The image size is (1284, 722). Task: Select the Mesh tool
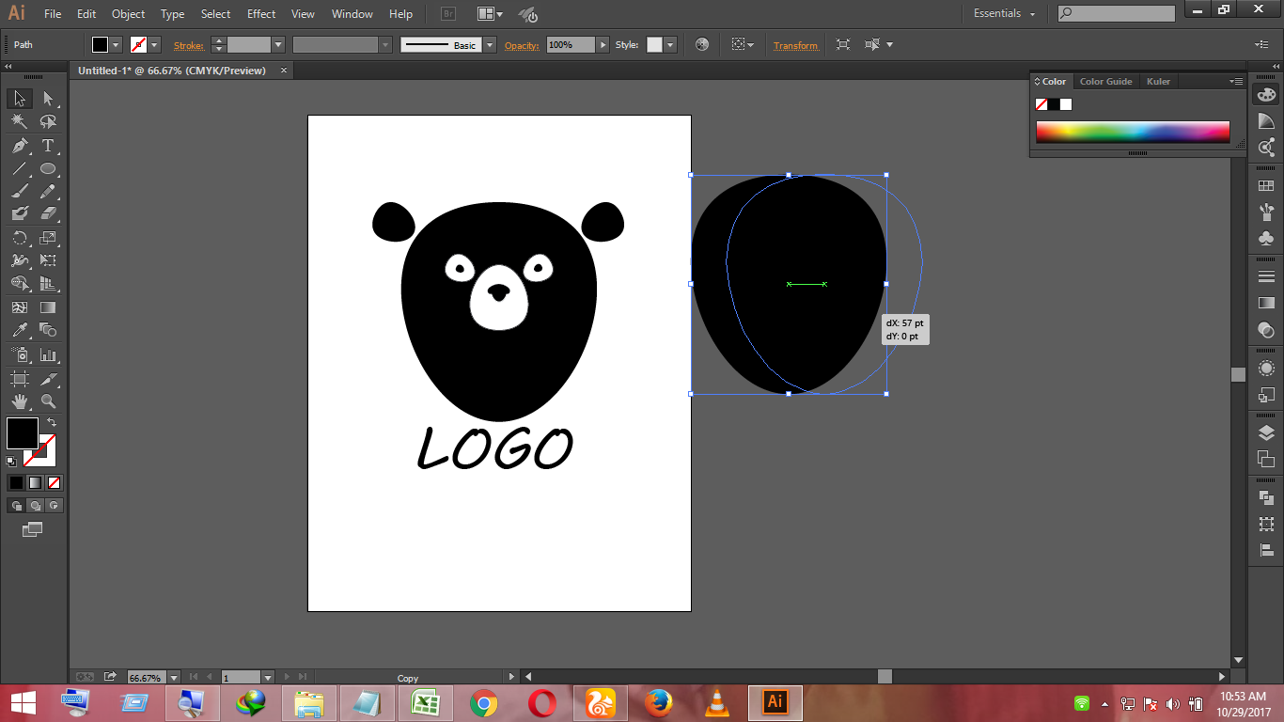(20, 307)
